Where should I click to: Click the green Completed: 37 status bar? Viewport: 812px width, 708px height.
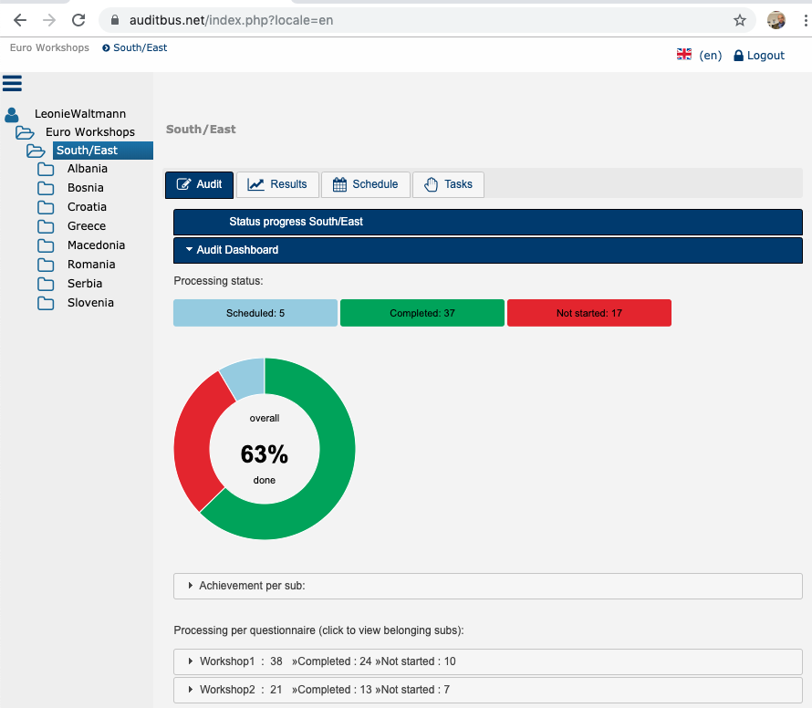pyautogui.click(x=422, y=313)
